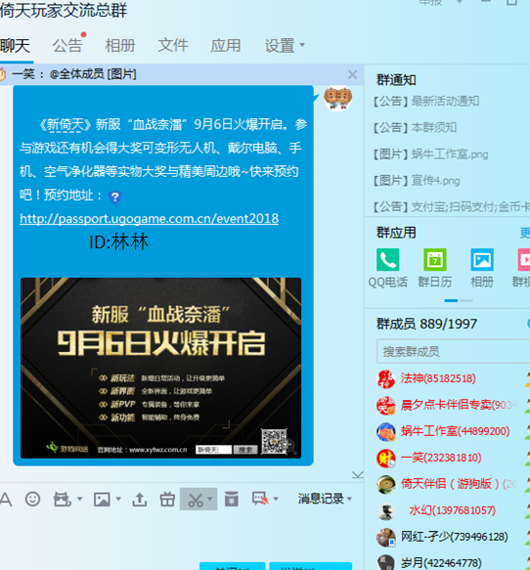Image resolution: width=530 pixels, height=570 pixels.
Task: Open the 相册 tab
Action: (120, 46)
